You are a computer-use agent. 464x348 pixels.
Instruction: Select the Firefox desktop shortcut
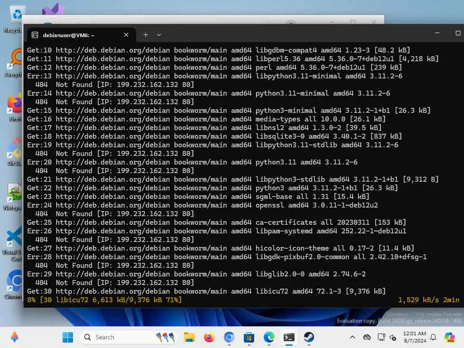click(x=14, y=108)
